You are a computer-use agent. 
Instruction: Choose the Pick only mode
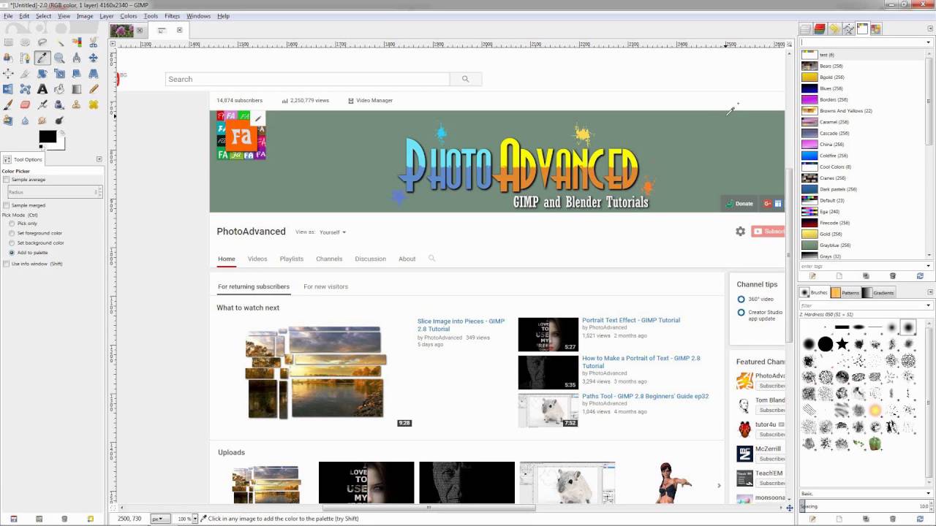tap(12, 224)
